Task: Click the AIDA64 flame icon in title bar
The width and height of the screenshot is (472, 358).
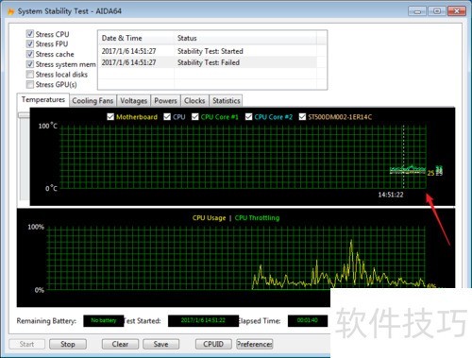Action: [x=11, y=11]
